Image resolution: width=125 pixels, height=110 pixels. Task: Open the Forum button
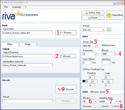pos(93,18)
